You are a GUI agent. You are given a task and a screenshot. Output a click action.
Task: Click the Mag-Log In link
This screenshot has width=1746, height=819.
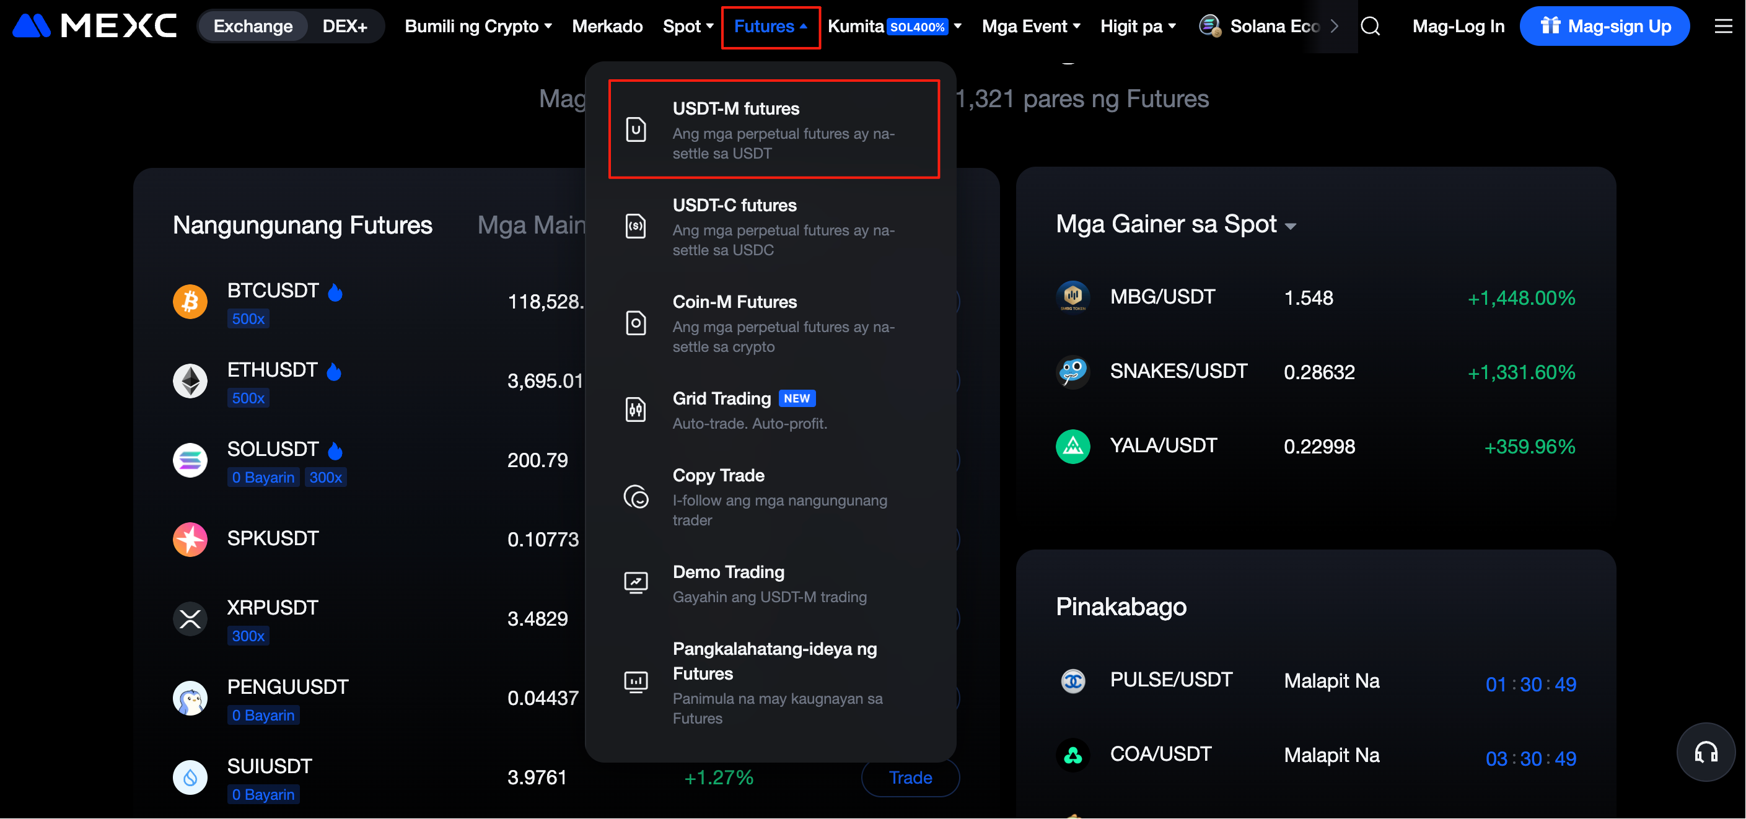coord(1458,27)
